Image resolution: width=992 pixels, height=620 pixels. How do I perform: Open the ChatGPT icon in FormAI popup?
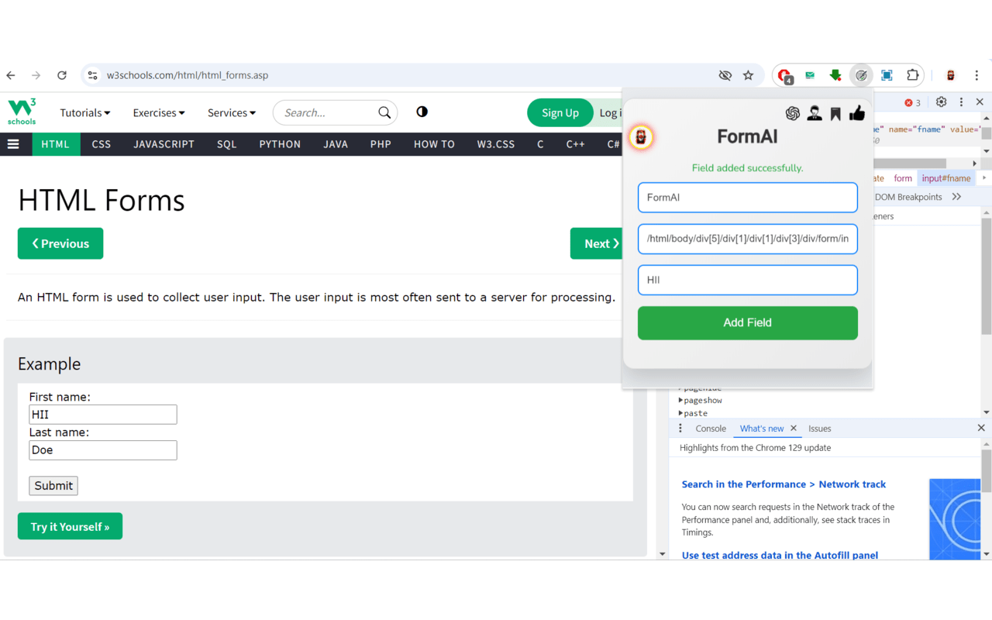[792, 113]
